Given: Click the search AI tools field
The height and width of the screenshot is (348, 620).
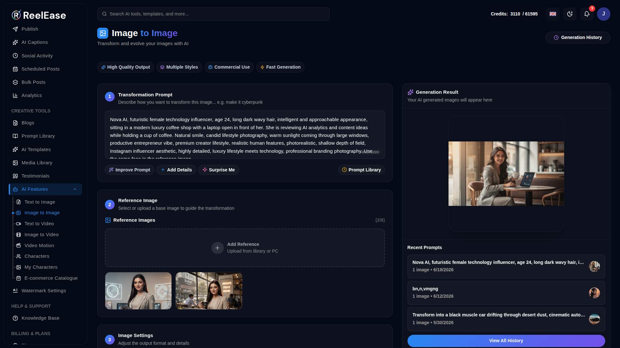Looking at the screenshot, I should 213,14.
